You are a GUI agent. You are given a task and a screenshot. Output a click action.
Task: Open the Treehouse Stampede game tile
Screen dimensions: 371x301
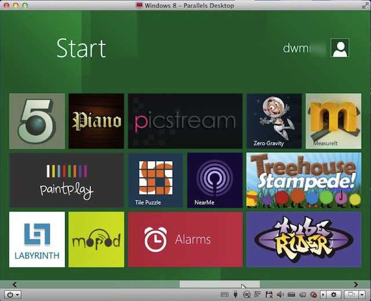click(304, 180)
